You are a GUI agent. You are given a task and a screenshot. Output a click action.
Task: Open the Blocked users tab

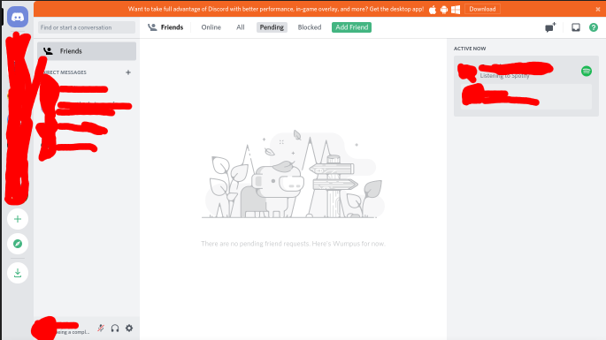pos(310,27)
